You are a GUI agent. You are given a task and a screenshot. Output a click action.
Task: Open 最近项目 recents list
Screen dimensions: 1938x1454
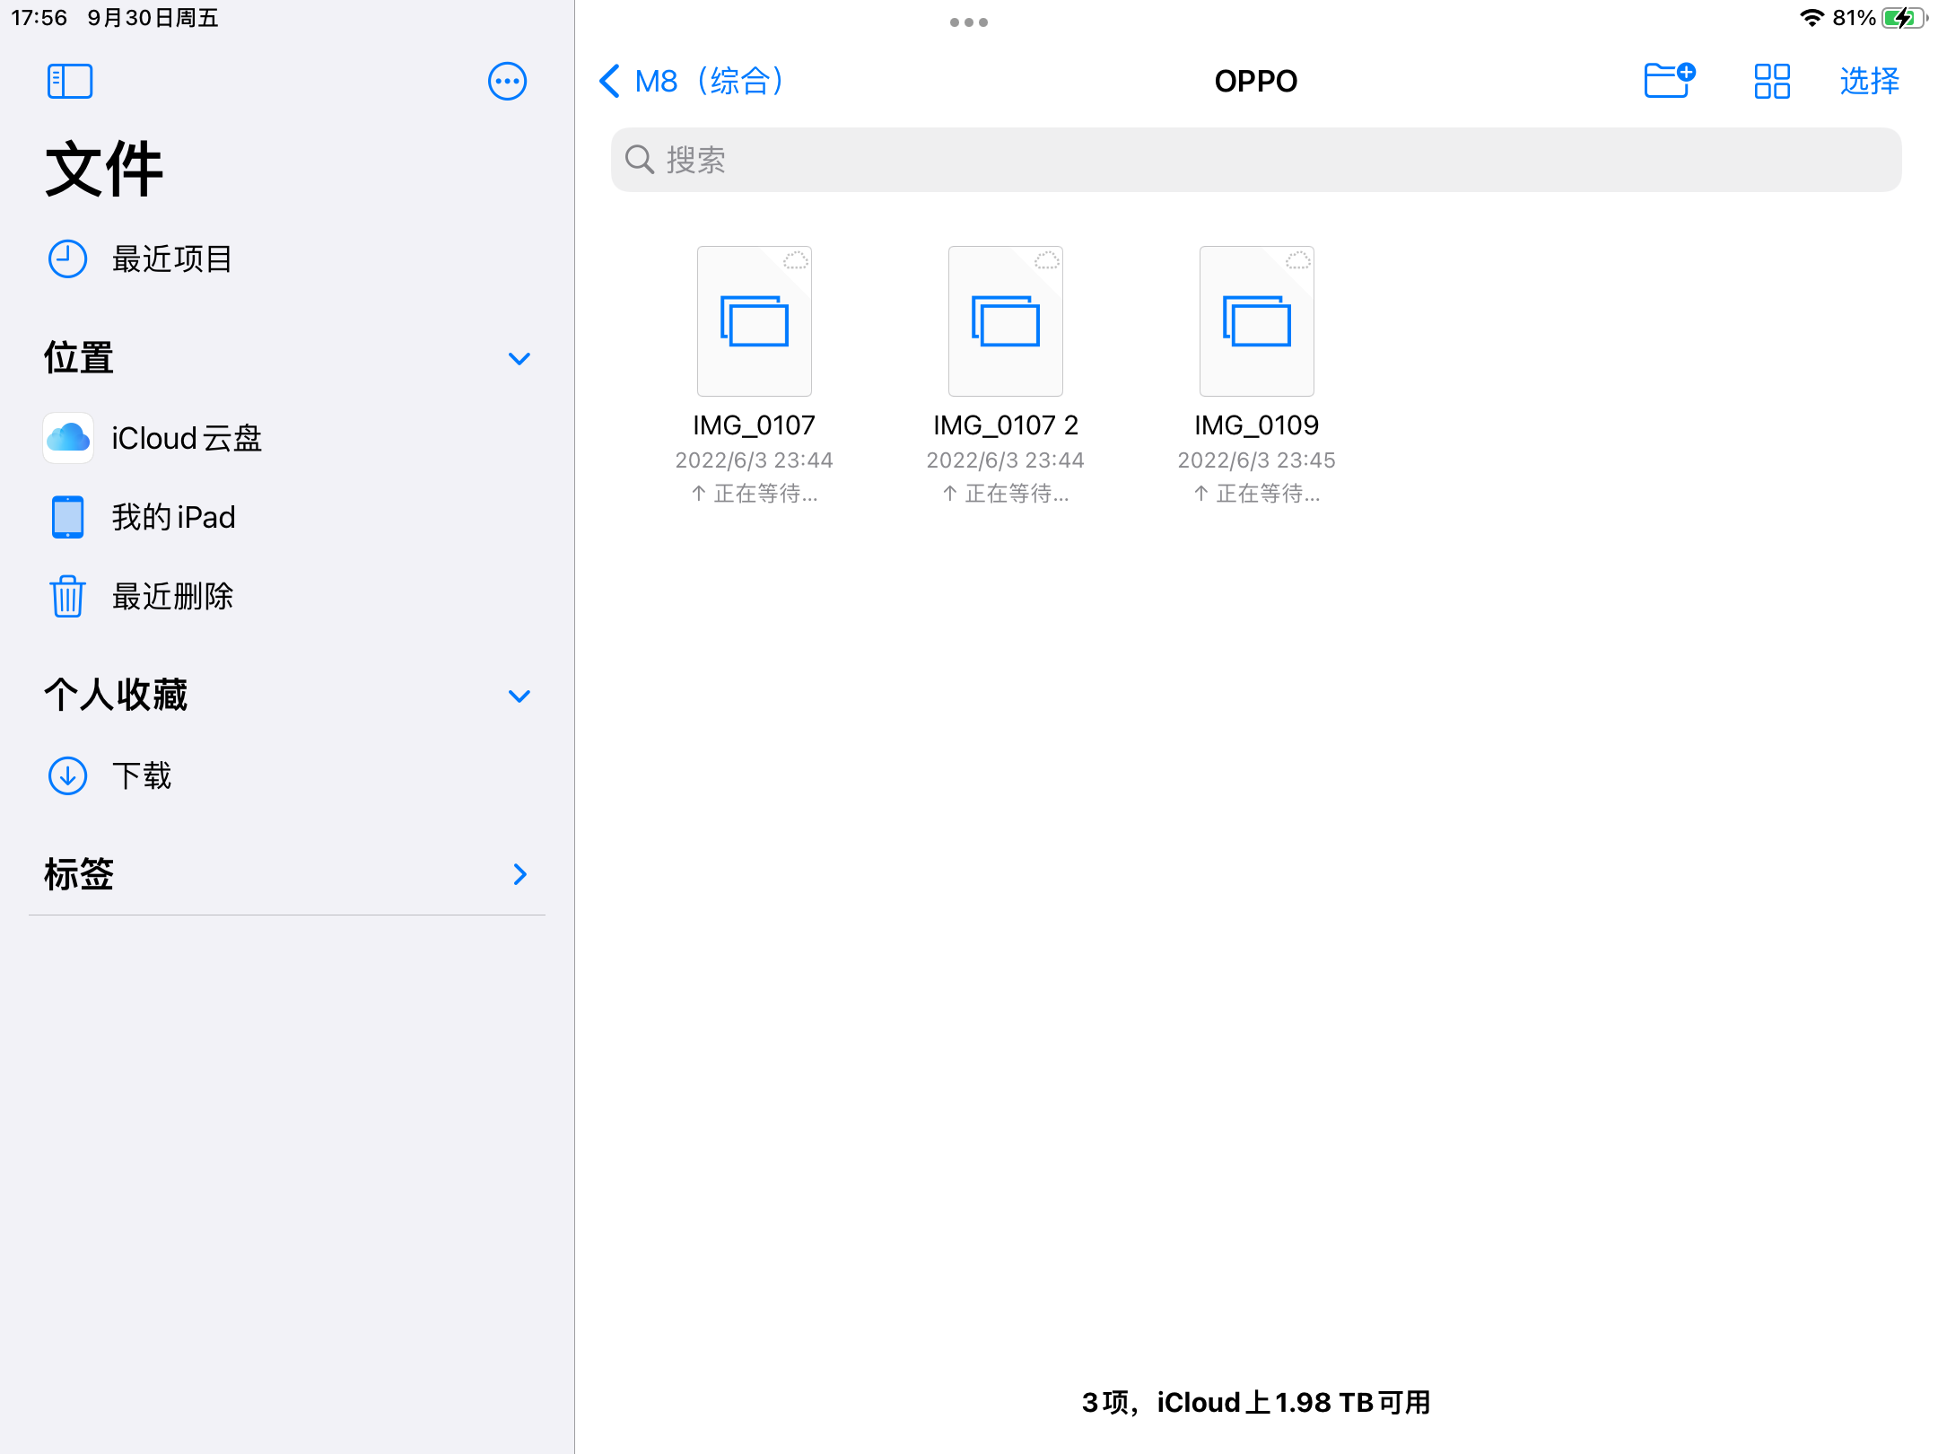click(172, 258)
